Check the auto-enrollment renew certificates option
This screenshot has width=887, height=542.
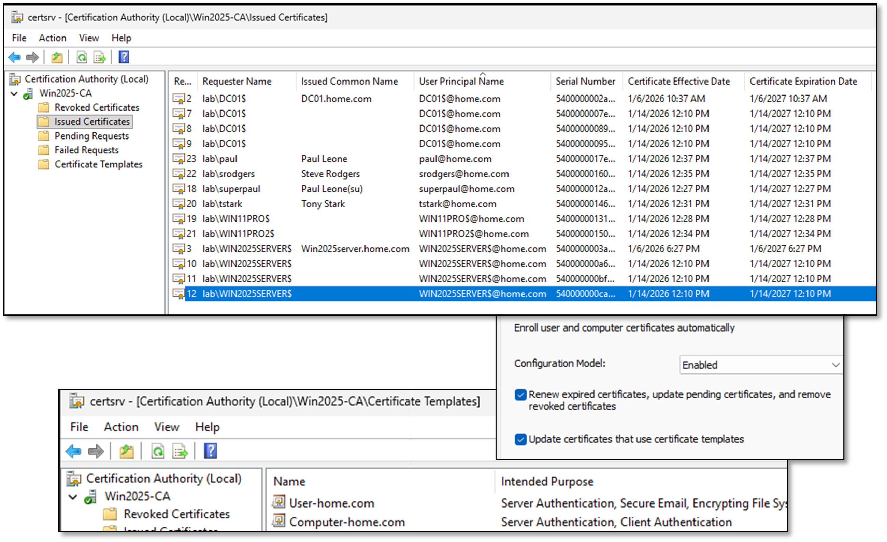[x=520, y=395]
